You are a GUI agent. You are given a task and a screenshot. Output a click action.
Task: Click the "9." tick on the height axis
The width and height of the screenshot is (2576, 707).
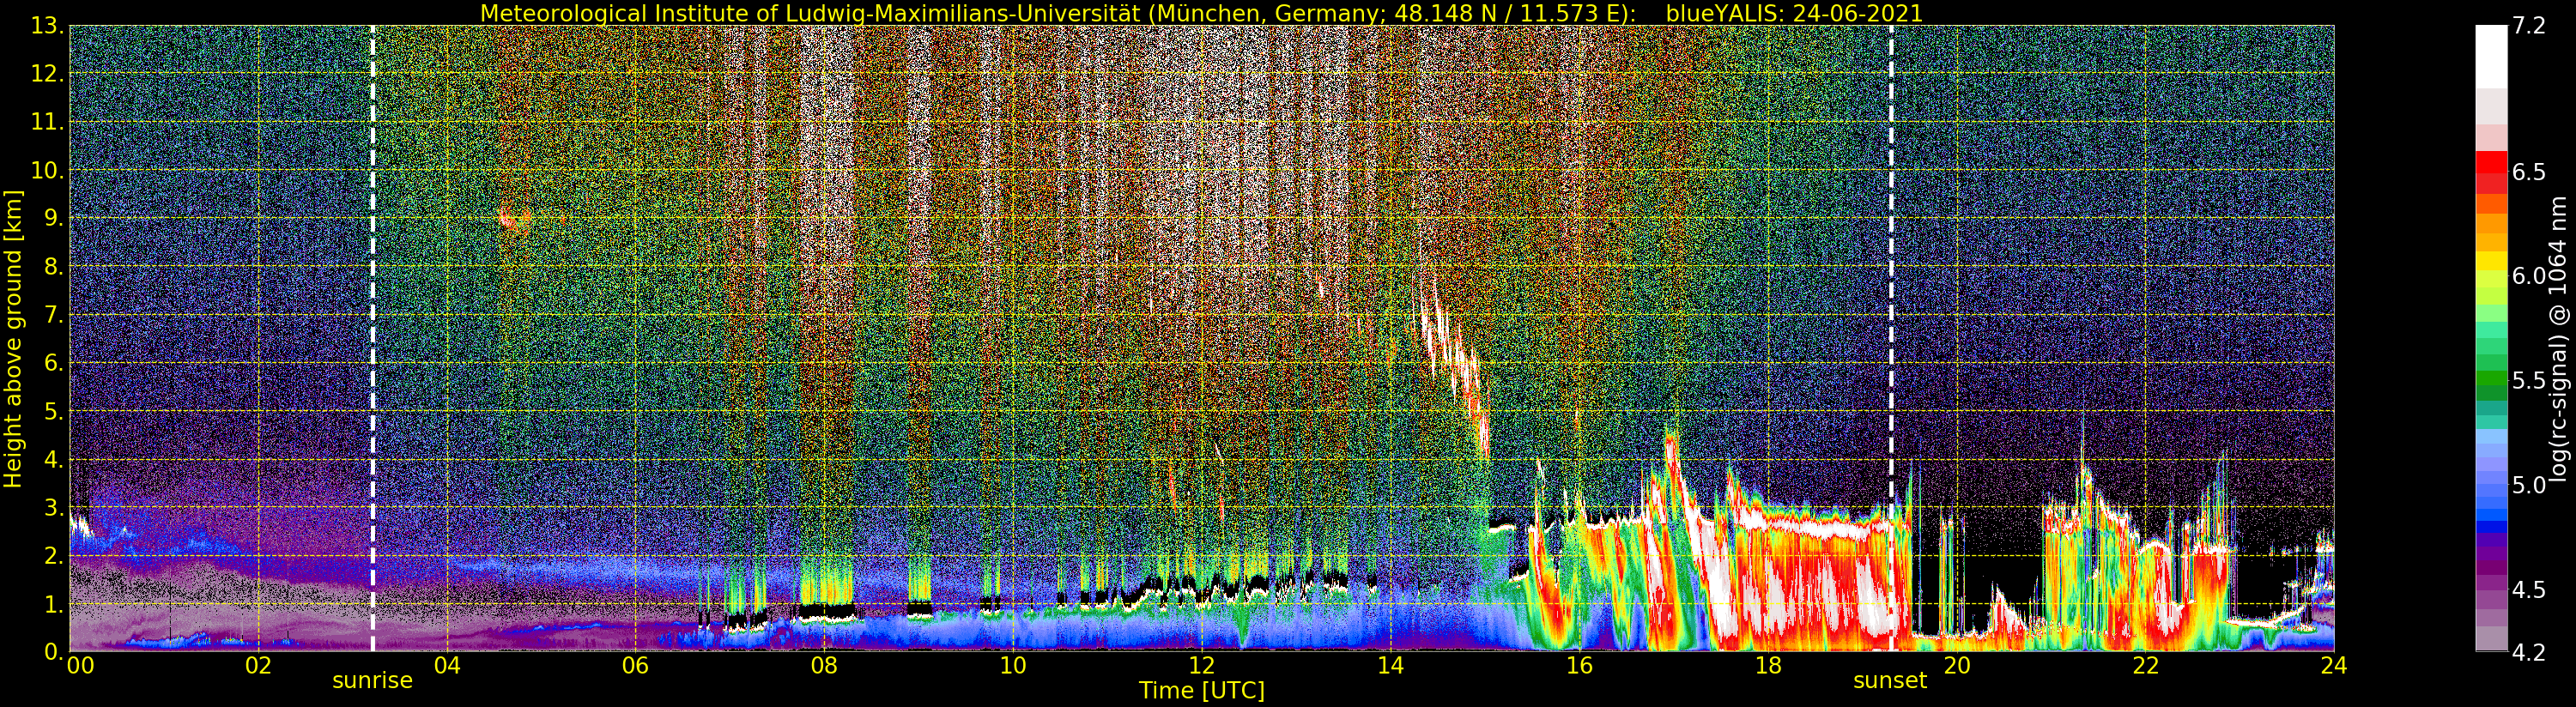pyautogui.click(x=53, y=218)
